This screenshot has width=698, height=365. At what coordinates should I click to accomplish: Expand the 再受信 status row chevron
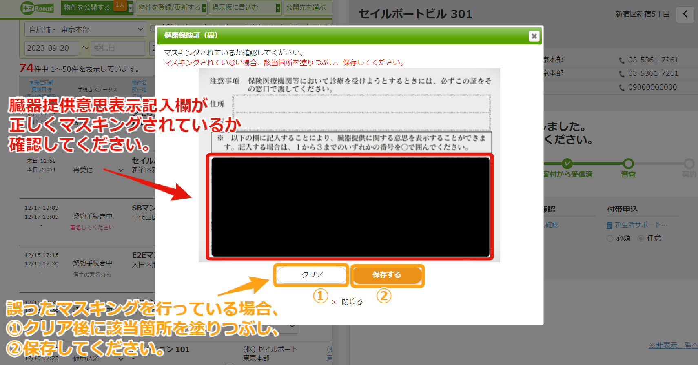(x=121, y=170)
